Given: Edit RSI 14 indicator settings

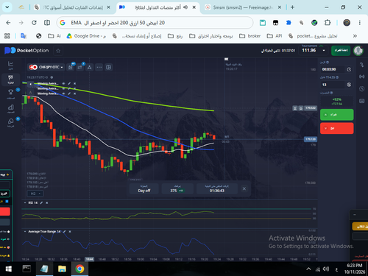Looking at the screenshot, I should click(41, 203).
